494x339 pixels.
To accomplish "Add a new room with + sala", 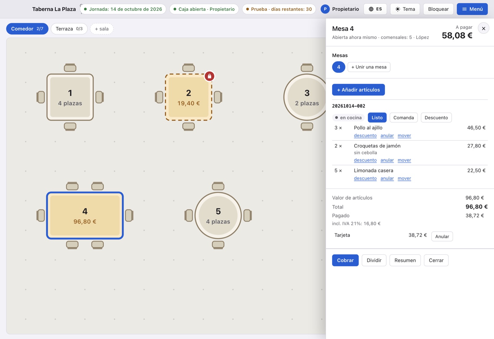I will click(102, 29).
